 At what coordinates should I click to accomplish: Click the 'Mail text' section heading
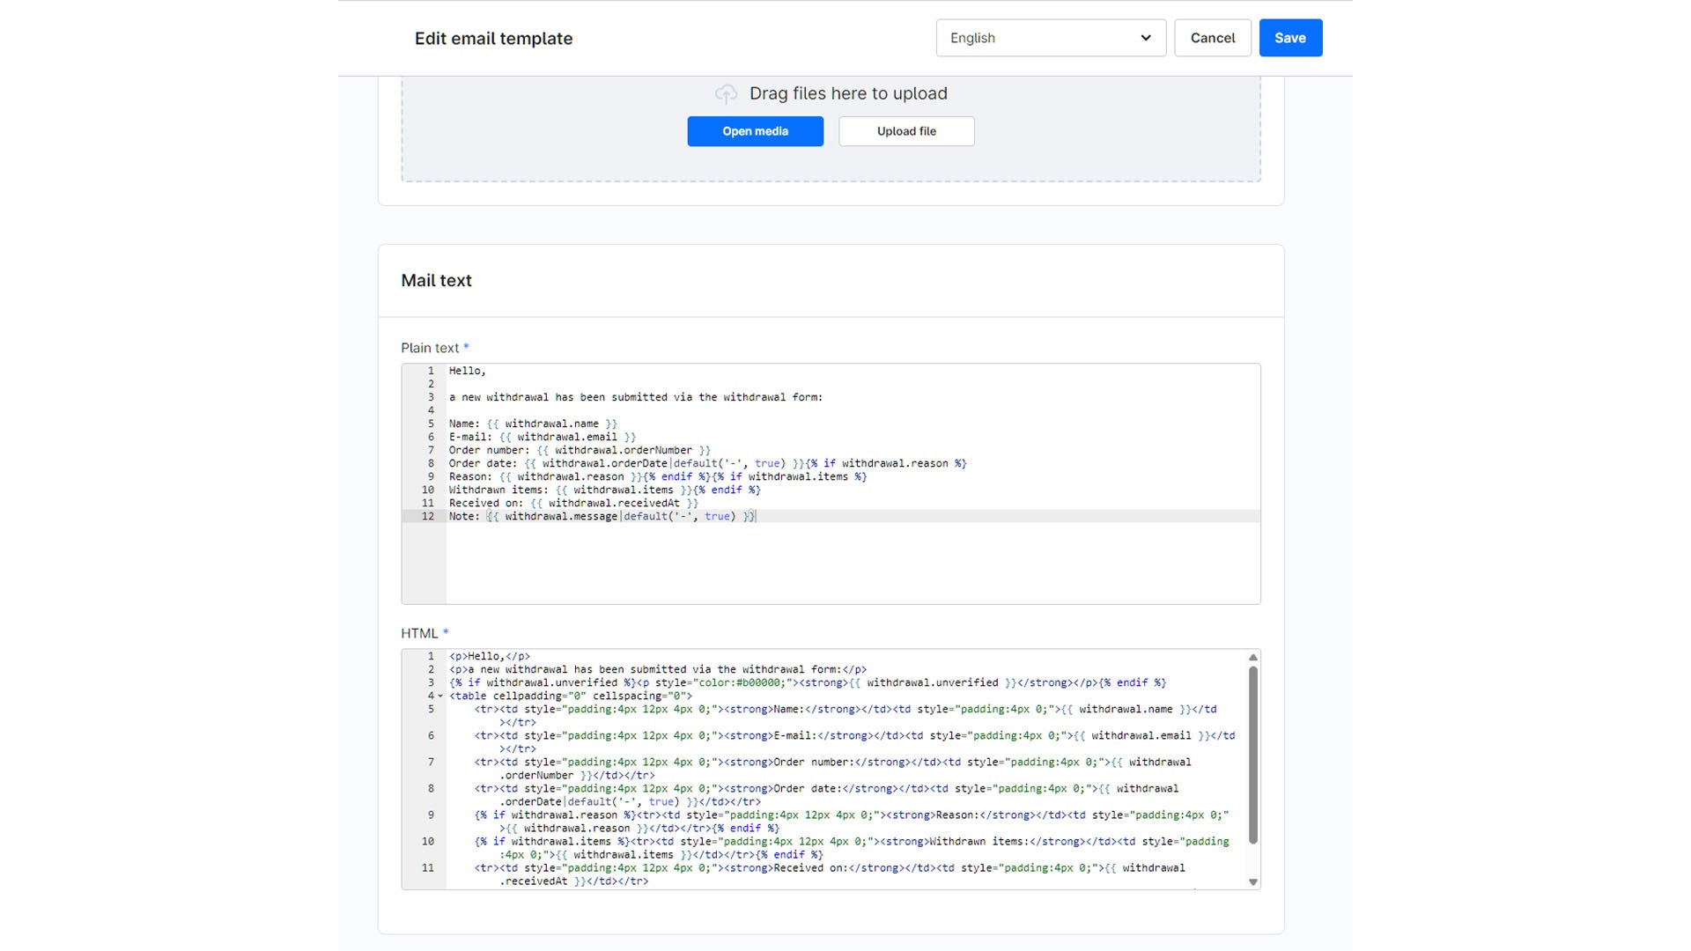pos(436,280)
